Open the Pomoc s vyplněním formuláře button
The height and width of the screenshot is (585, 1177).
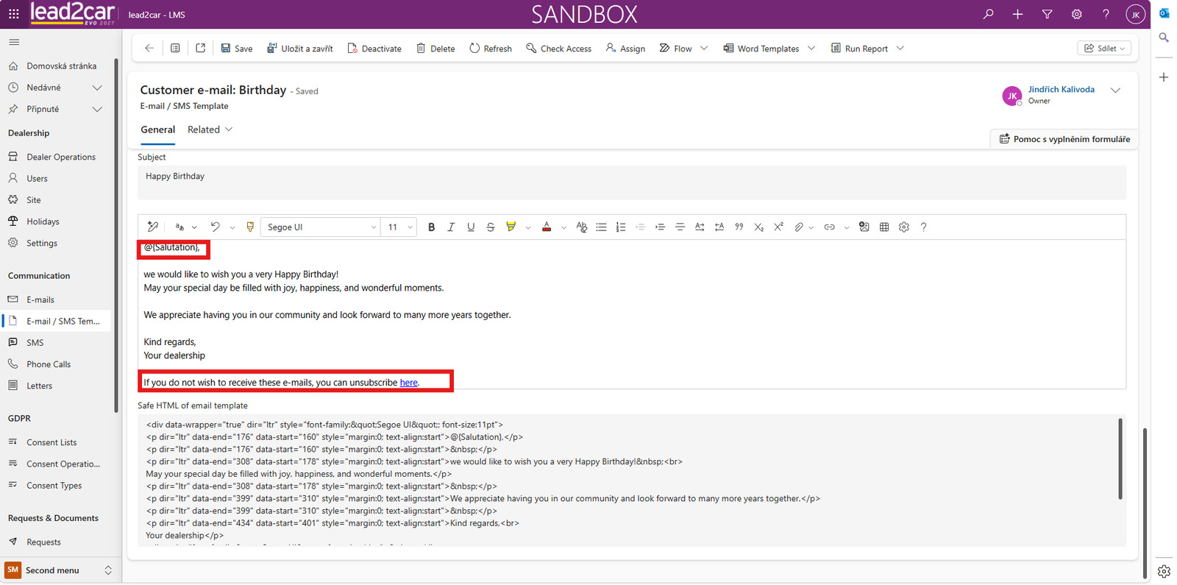[x=1064, y=138]
